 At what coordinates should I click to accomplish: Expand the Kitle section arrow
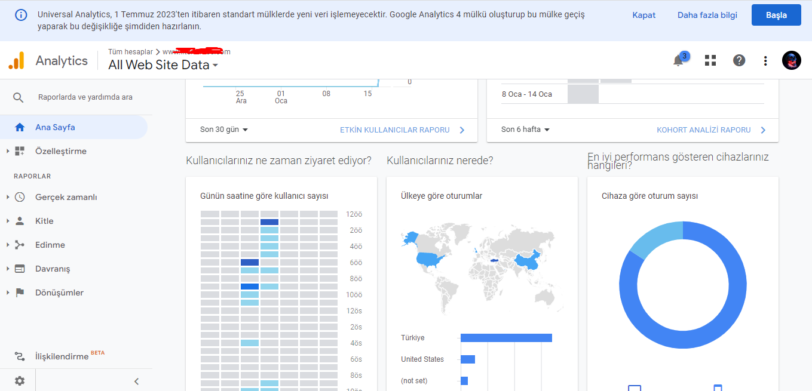8,221
